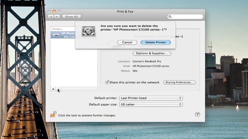248x139 pixels.
Task: Open the Default paper size dropdown
Action: click(151, 105)
